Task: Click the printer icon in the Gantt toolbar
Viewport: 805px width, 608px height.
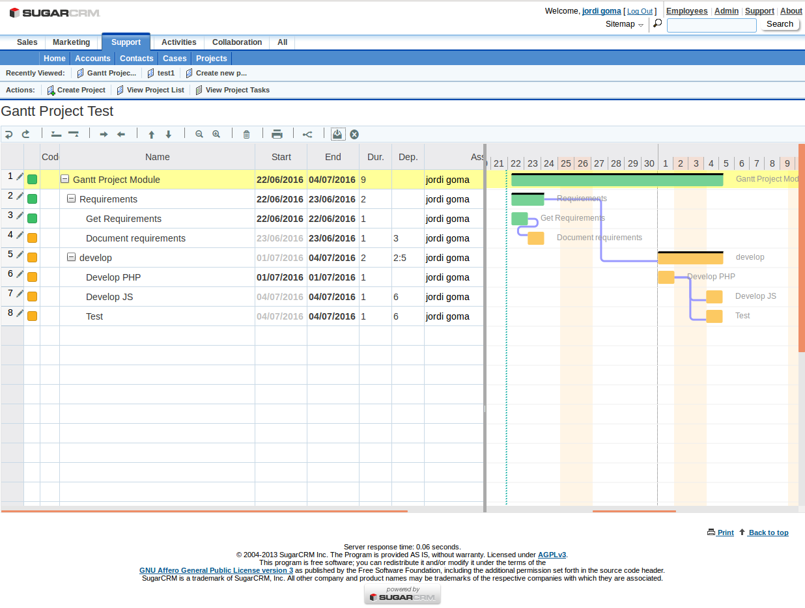Action: pos(277,134)
